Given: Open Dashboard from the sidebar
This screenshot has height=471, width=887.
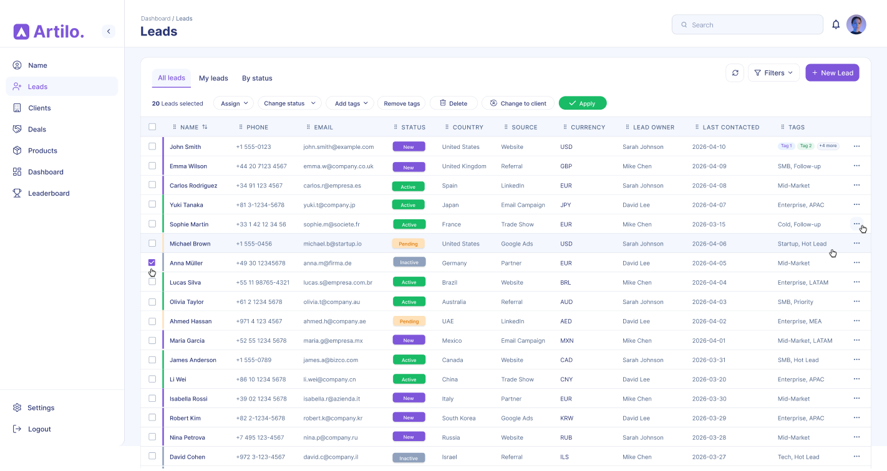Looking at the screenshot, I should click(62, 171).
